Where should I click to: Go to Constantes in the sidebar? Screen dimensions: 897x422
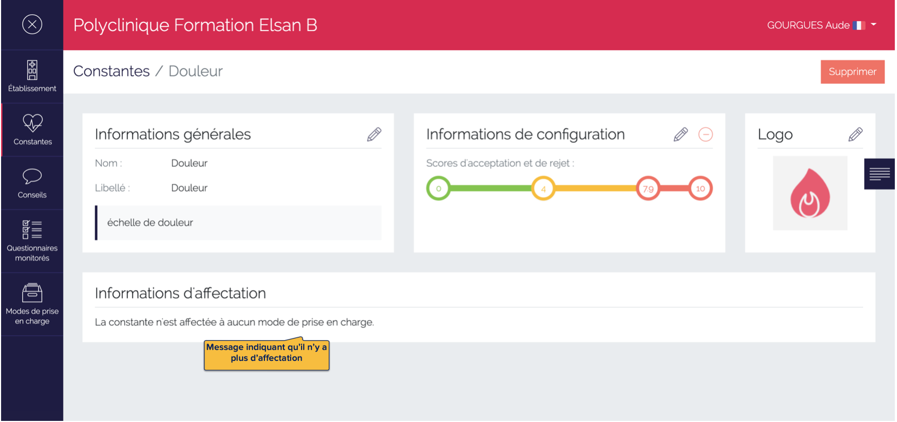(x=33, y=130)
